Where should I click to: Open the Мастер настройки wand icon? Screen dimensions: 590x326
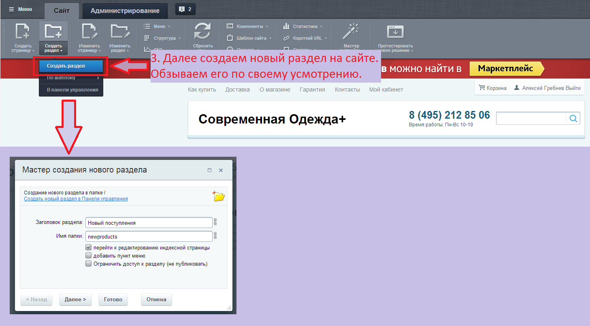click(x=351, y=32)
